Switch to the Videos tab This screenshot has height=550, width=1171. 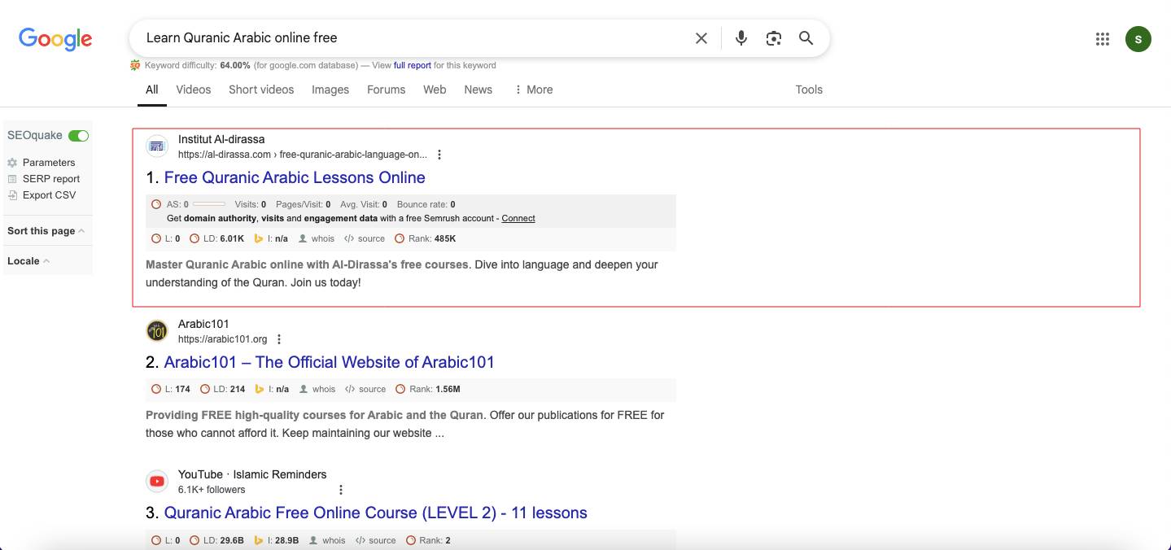(x=194, y=89)
